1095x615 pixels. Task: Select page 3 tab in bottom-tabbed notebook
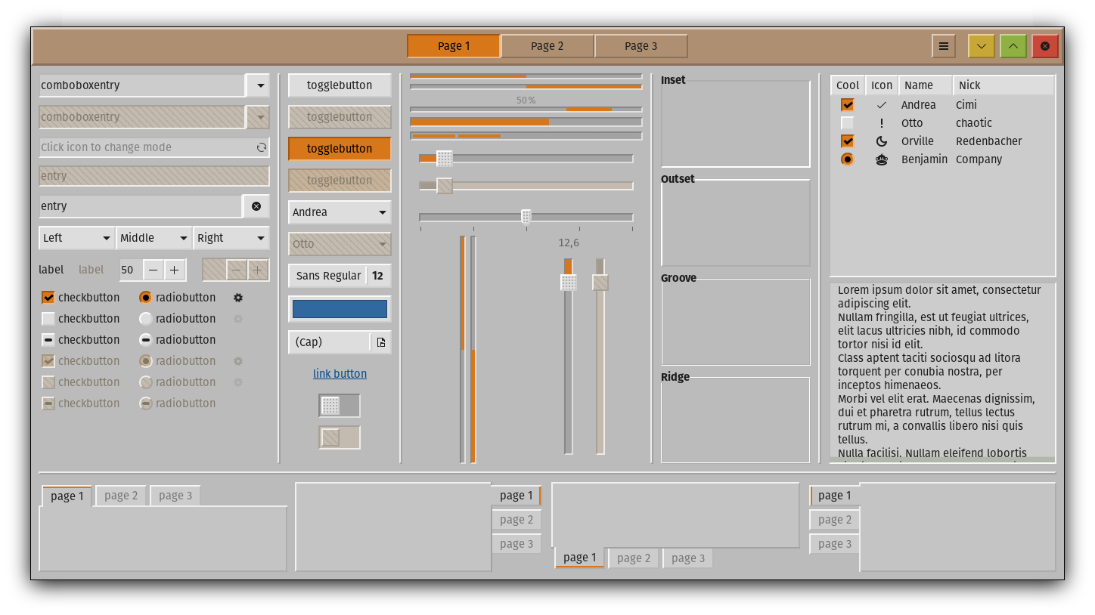[x=688, y=558]
